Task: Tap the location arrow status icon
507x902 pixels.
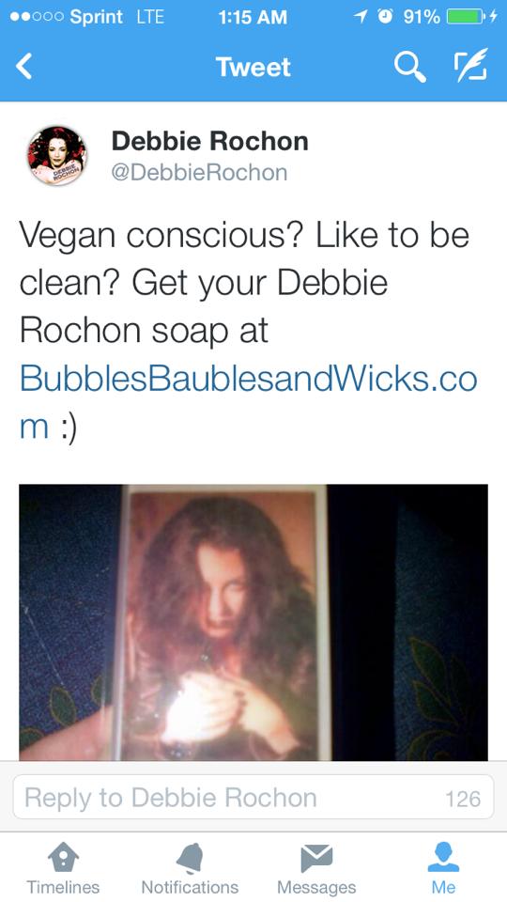Action: (x=361, y=17)
